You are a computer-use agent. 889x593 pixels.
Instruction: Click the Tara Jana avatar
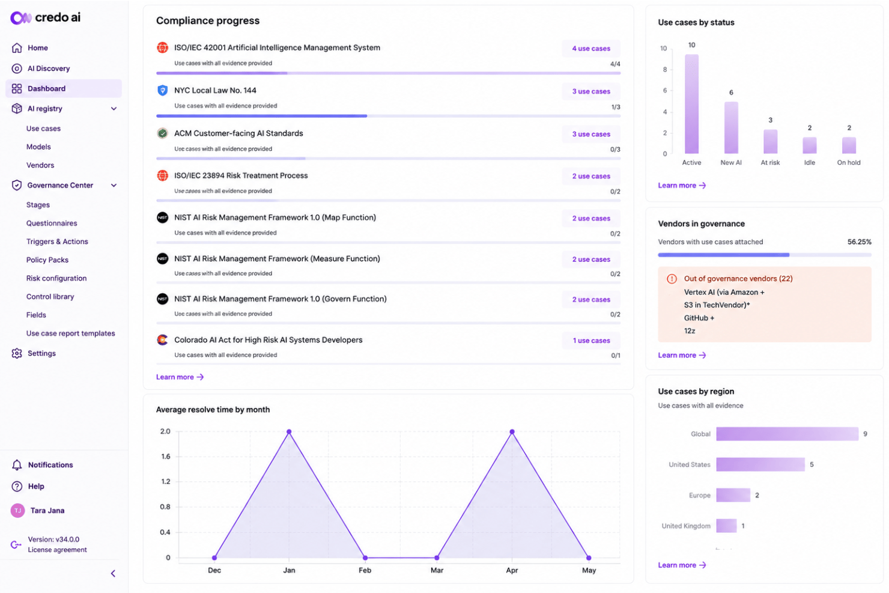[x=17, y=511]
